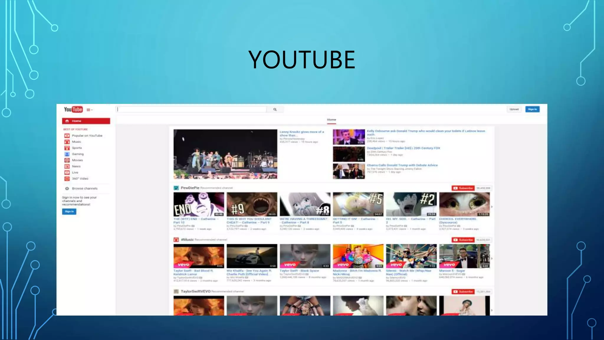The image size is (604, 340).
Task: Open the Gaming category
Action: click(x=74, y=154)
